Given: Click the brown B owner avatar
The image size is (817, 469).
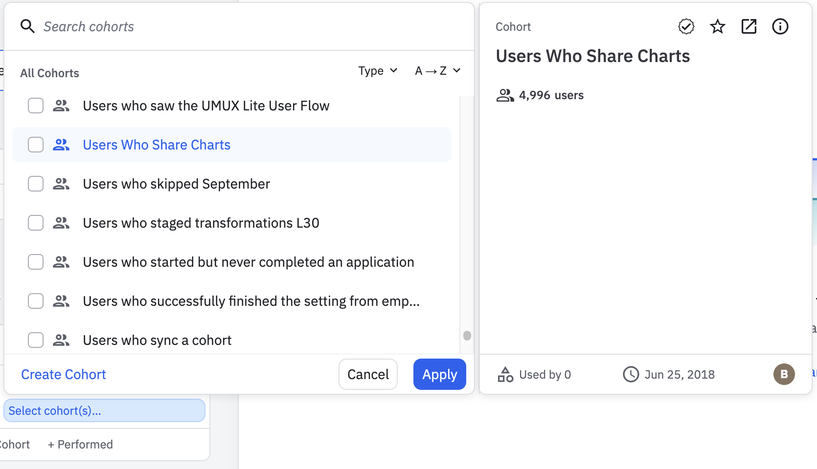Looking at the screenshot, I should [x=784, y=374].
